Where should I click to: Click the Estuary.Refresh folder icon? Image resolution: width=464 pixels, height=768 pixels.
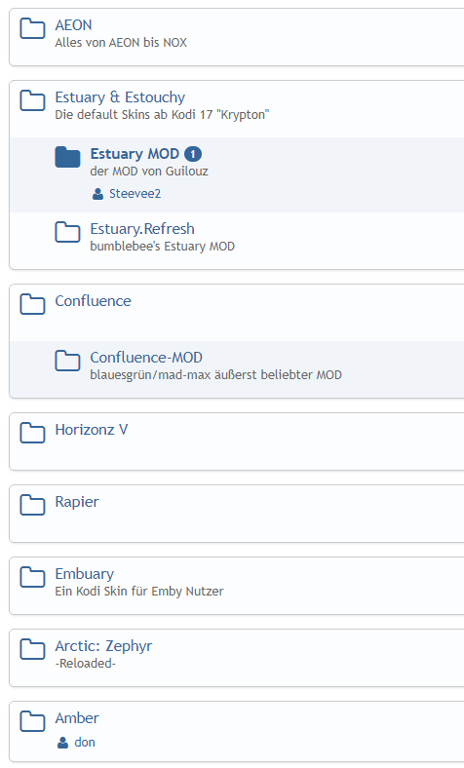point(67,232)
